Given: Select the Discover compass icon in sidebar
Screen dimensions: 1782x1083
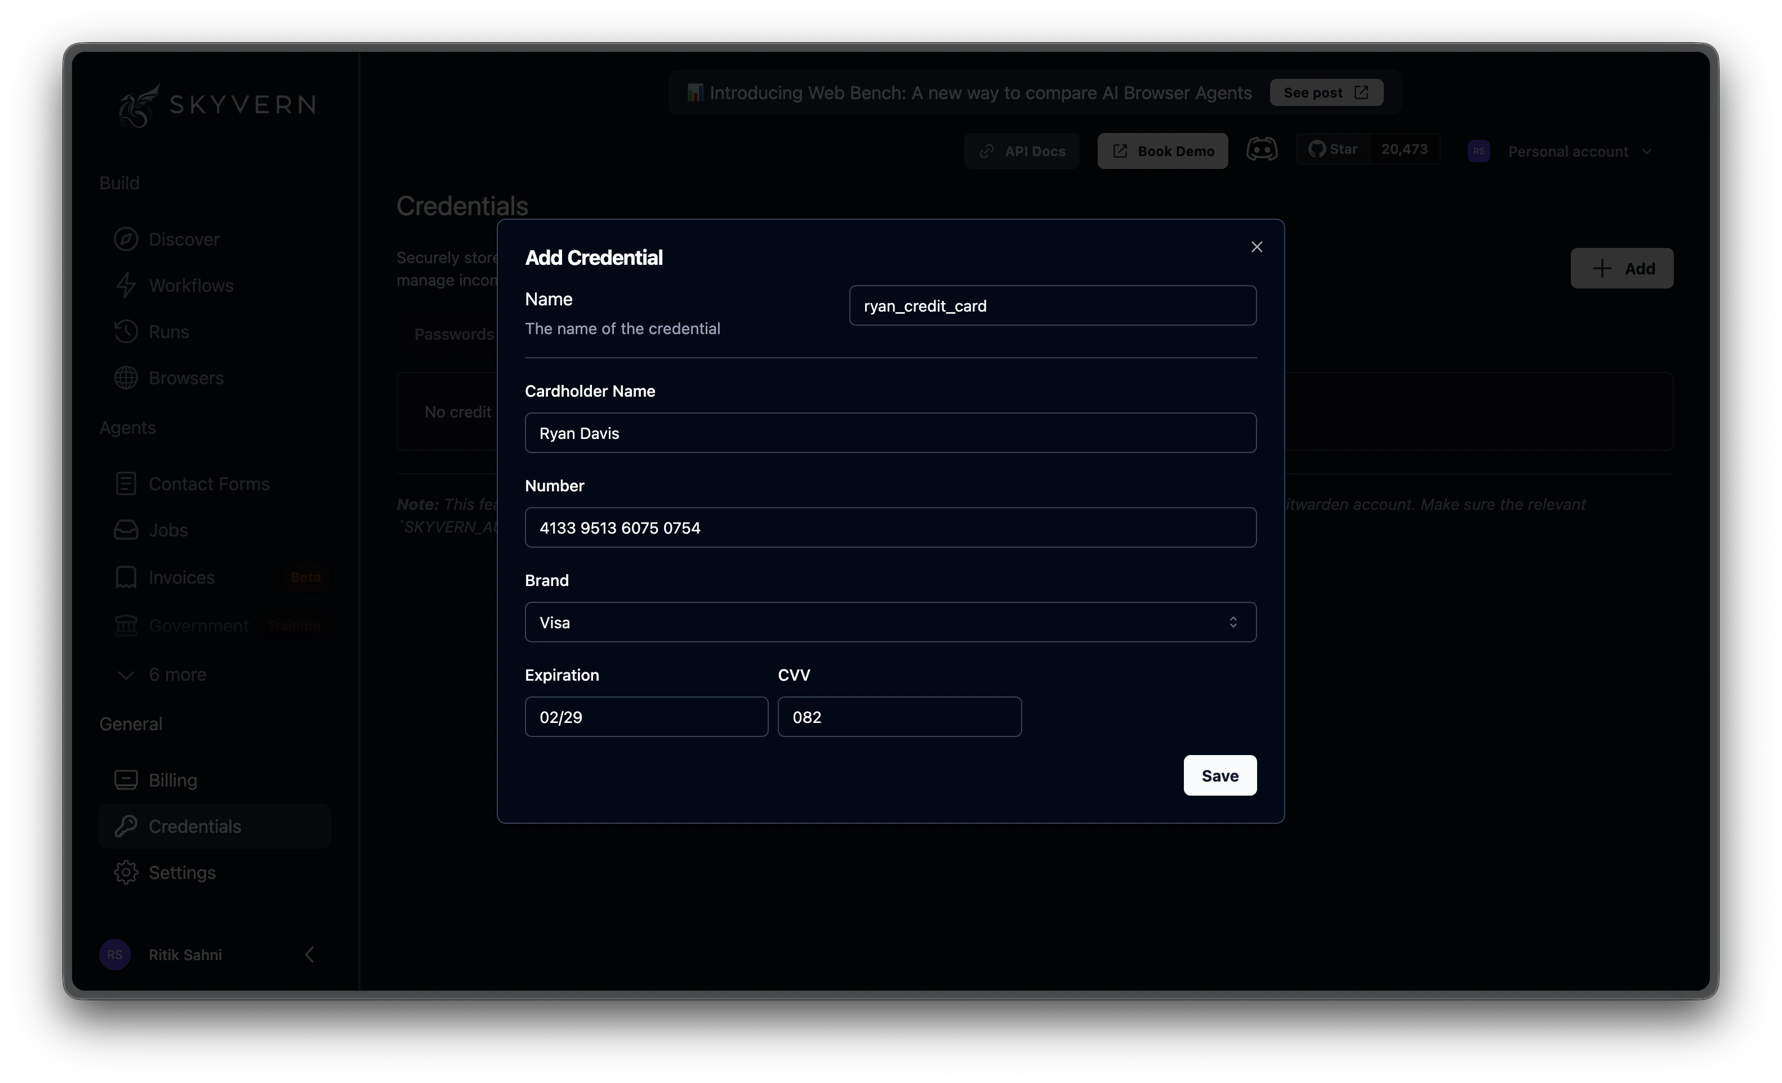Looking at the screenshot, I should coord(127,239).
